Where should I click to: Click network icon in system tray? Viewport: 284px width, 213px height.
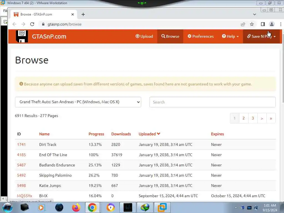(x=249, y=208)
